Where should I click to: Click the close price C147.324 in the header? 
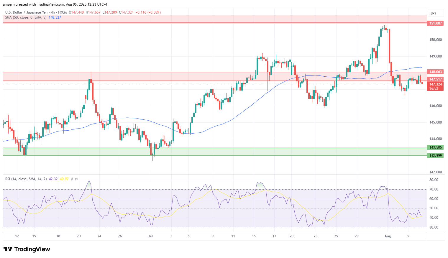tap(126, 12)
